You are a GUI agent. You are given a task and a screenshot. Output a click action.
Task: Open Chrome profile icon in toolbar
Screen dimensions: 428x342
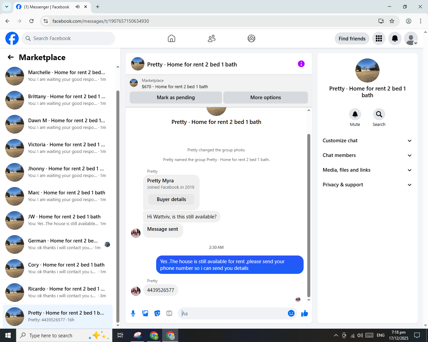[409, 21]
